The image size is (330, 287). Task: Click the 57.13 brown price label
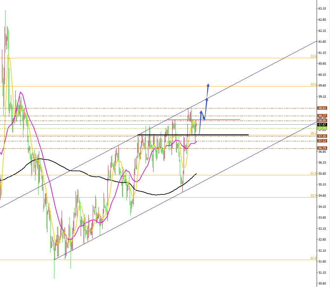click(322, 141)
